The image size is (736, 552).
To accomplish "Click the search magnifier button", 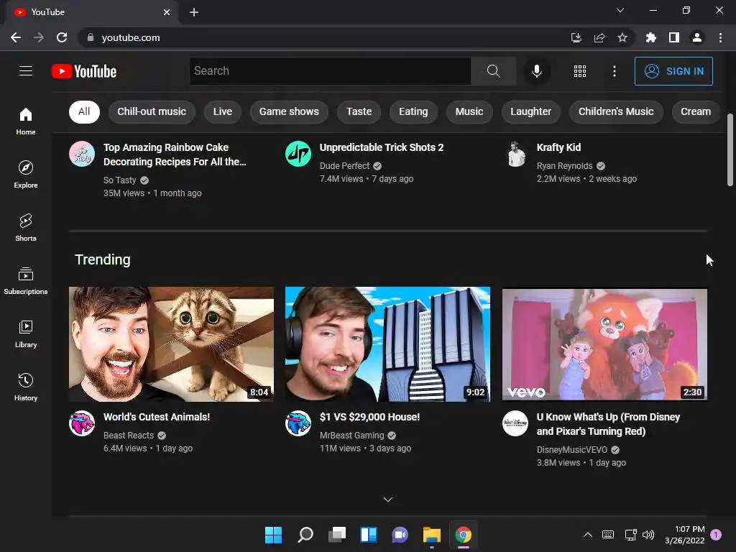I will (x=493, y=71).
